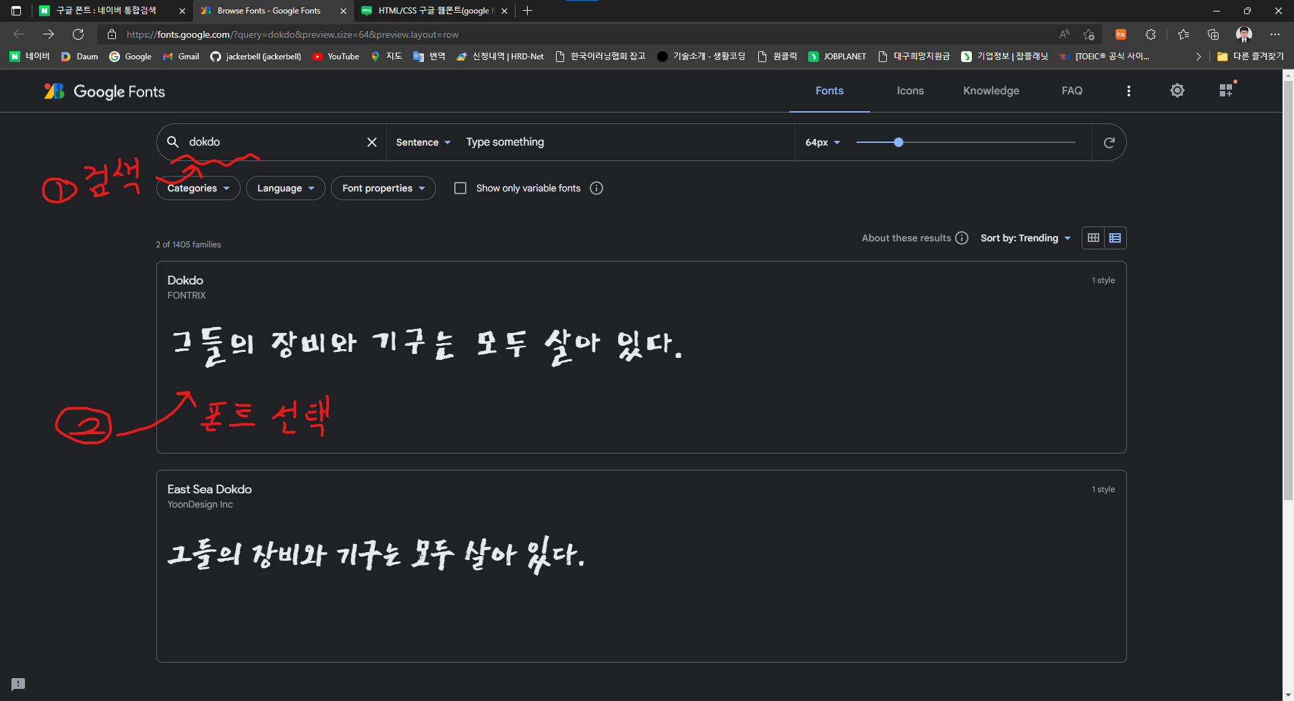This screenshot has width=1294, height=701.
Task: Open a new browser tab
Action: (527, 11)
